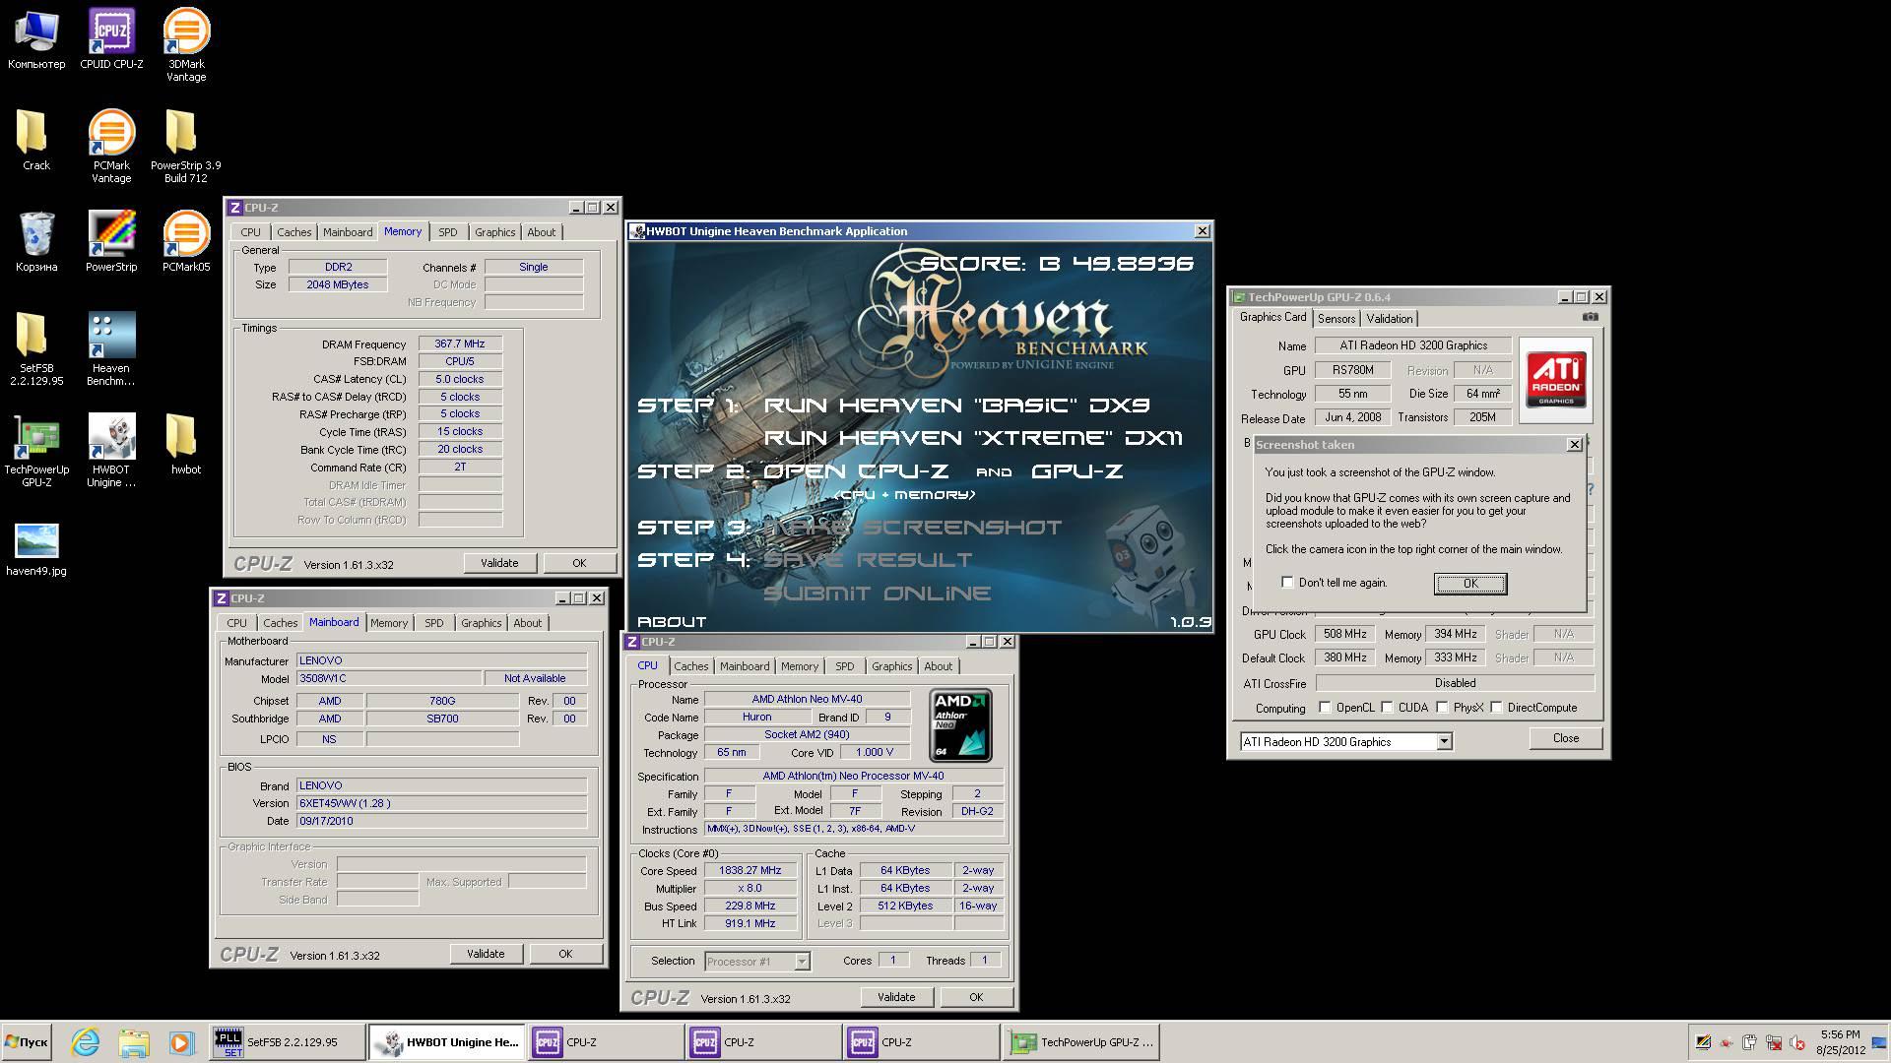This screenshot has width=1891, height=1063.
Task: Open the SetFSB 2.2.129.95 folder
Action: click(x=36, y=349)
